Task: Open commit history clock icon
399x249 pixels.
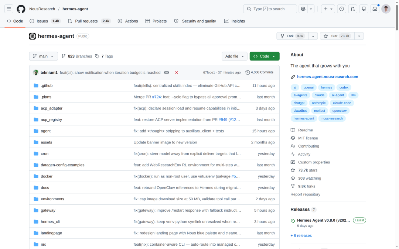Action: click(x=248, y=72)
